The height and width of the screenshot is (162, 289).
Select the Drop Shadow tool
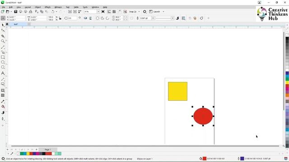click(3, 90)
